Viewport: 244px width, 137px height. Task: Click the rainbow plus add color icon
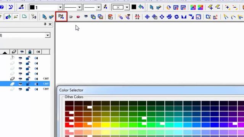[x=193, y=7]
